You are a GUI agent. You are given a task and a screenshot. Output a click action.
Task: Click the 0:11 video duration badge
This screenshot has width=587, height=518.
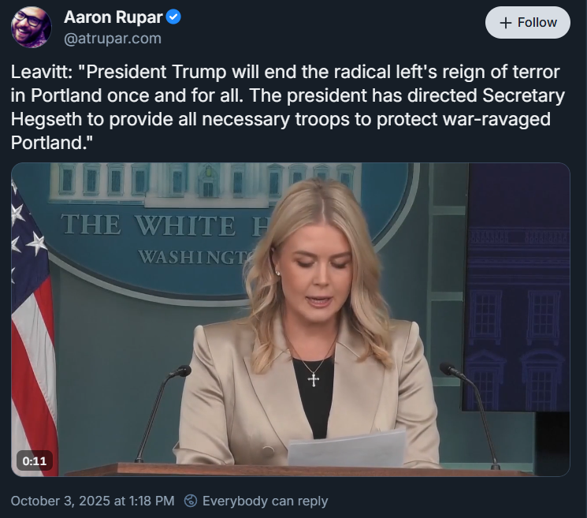pos(35,460)
